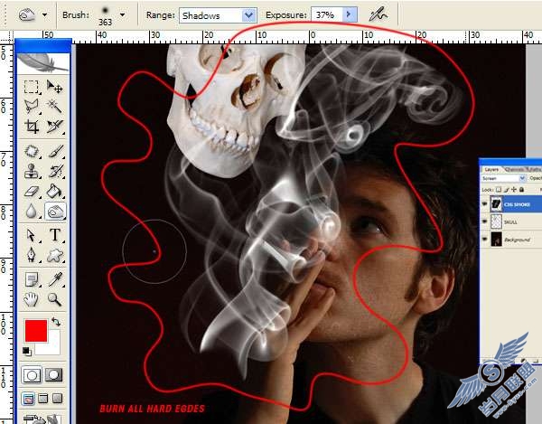Select the Eyedropper tool
Image resolution: width=542 pixels, height=424 pixels.
[x=54, y=279]
